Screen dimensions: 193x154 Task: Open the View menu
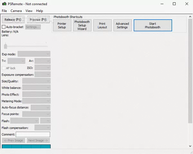click(x=29, y=11)
